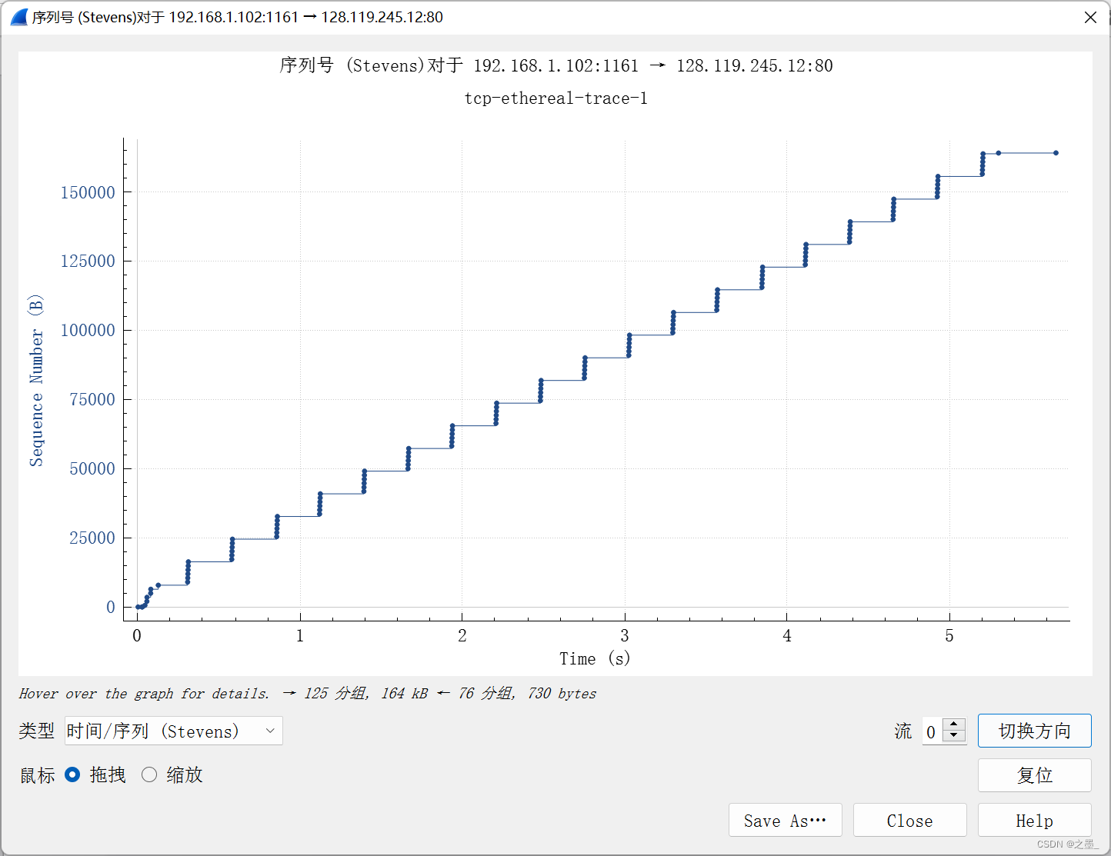This screenshot has width=1111, height=856.
Task: Click the Sequence Number (B) axis label
Action: (36, 380)
